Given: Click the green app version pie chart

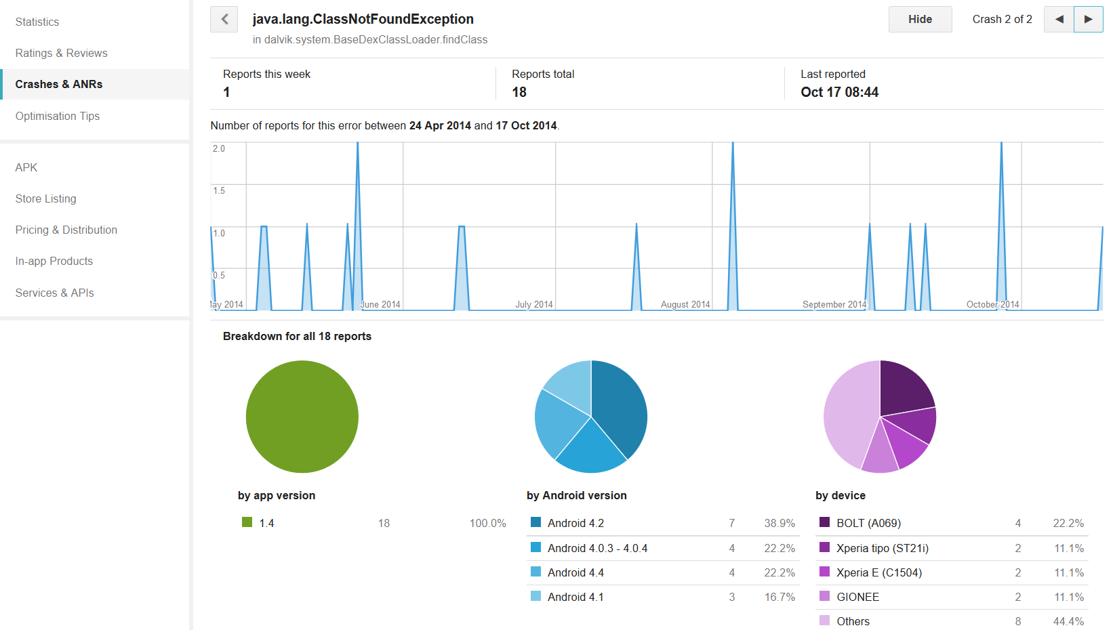Looking at the screenshot, I should point(302,417).
